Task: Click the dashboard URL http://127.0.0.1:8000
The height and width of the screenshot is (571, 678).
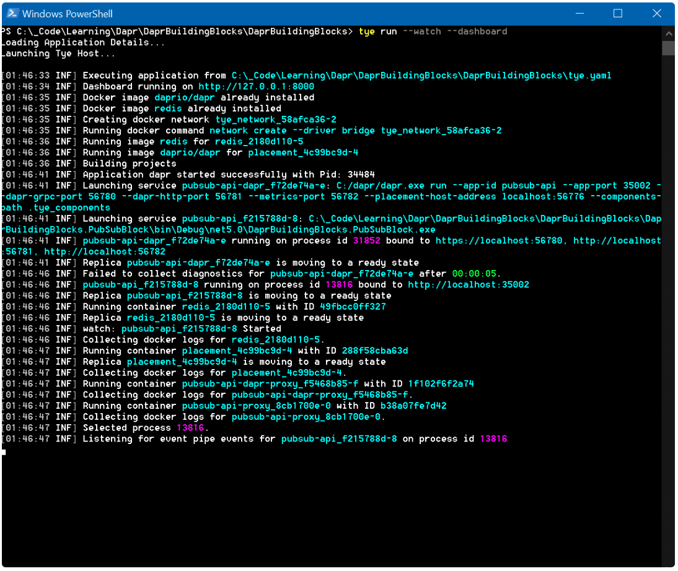Action: (x=256, y=87)
